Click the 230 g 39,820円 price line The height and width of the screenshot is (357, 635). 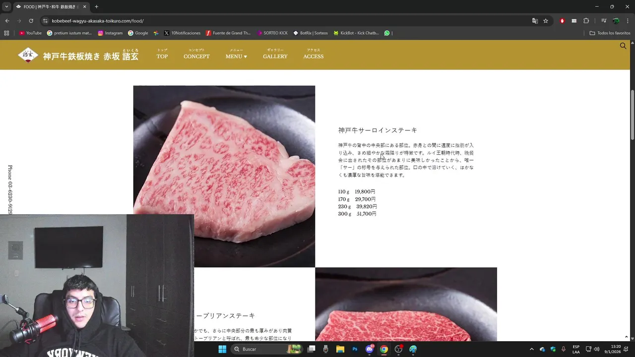coord(357,207)
